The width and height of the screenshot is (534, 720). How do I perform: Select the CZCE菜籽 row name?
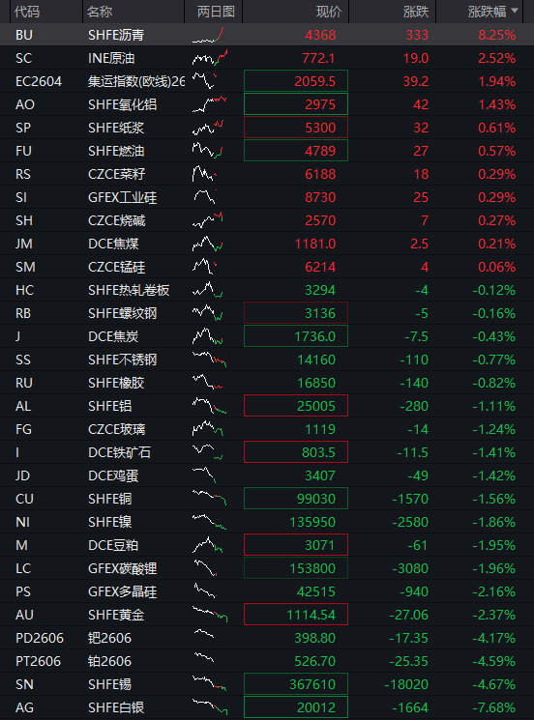click(117, 174)
